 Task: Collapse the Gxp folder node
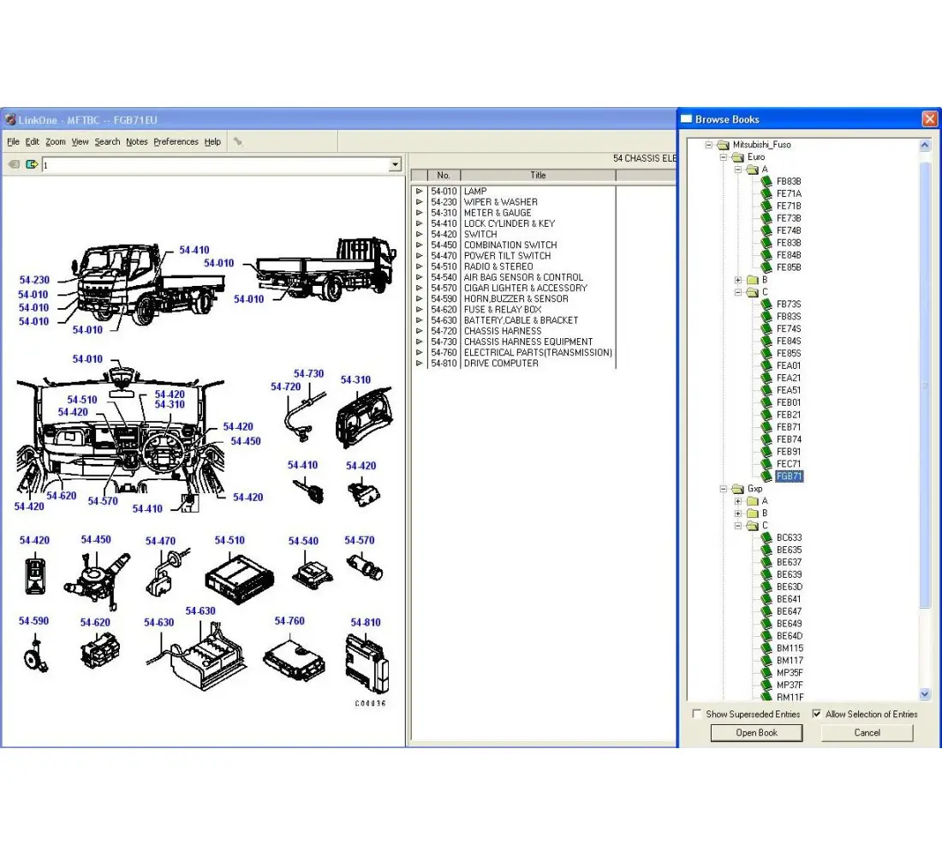pos(724,489)
